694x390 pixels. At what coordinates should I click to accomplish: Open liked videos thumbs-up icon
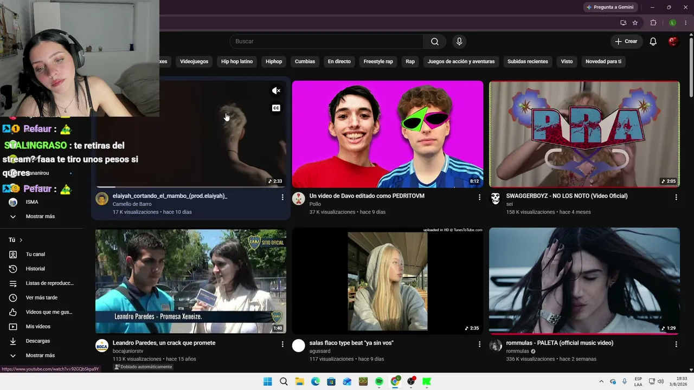click(13, 312)
